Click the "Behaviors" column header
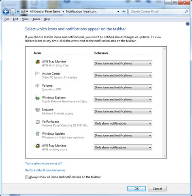The image size is (192, 196). [101, 53]
